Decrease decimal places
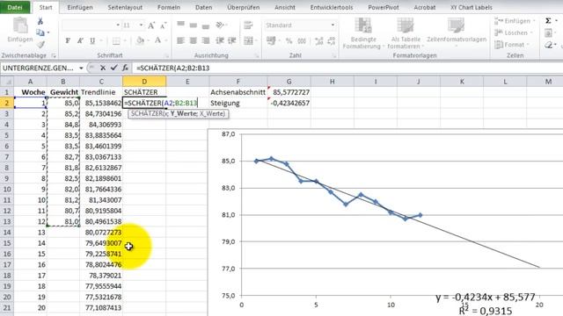The width and height of the screenshot is (563, 316). click(x=331, y=41)
